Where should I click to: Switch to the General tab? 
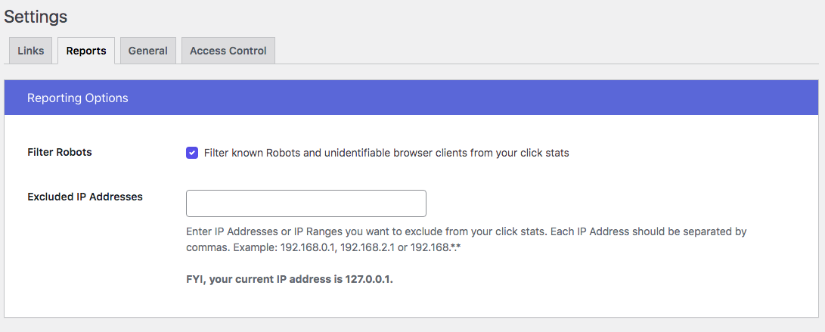coord(148,51)
